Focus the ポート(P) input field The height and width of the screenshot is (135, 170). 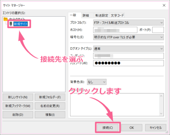click(158, 30)
